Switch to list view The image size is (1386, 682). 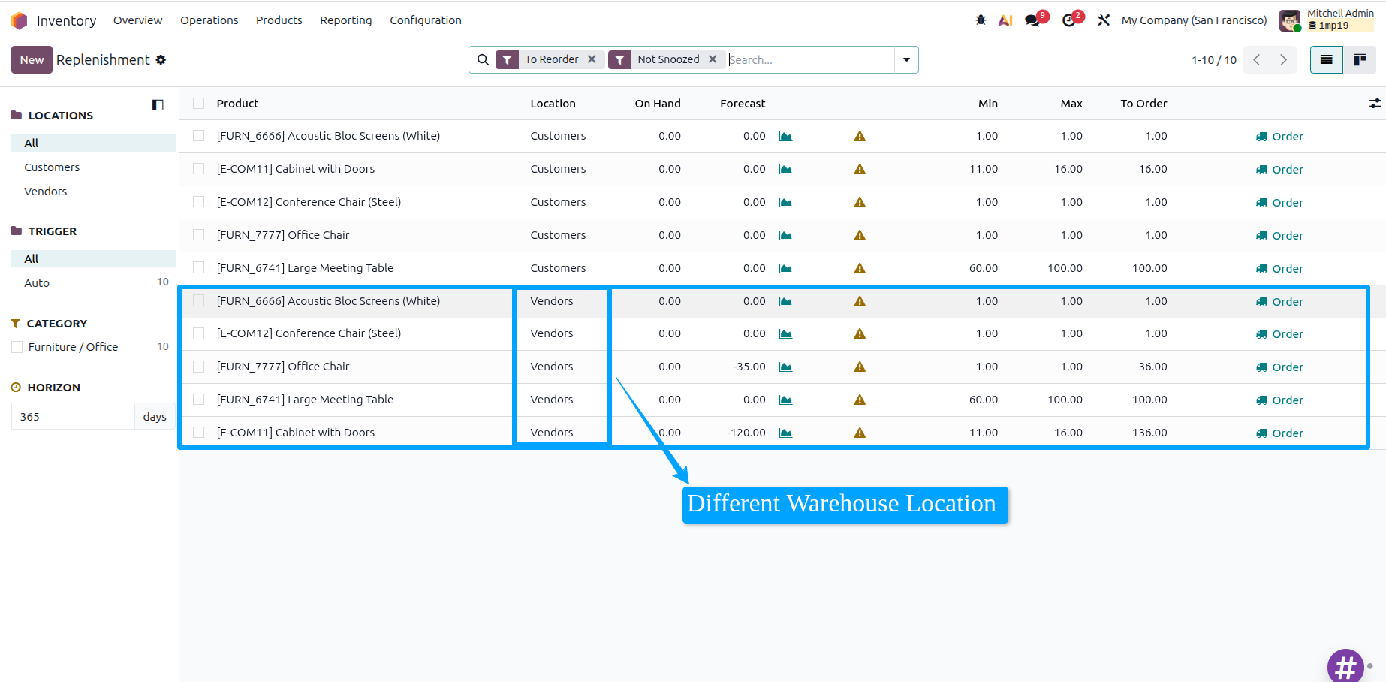point(1327,59)
